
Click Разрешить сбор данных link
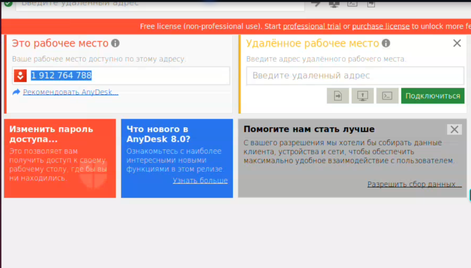[414, 184]
